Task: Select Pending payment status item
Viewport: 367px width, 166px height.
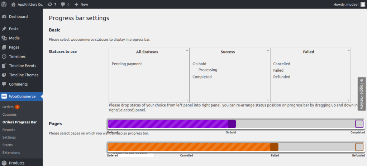Action: [x=127, y=64]
